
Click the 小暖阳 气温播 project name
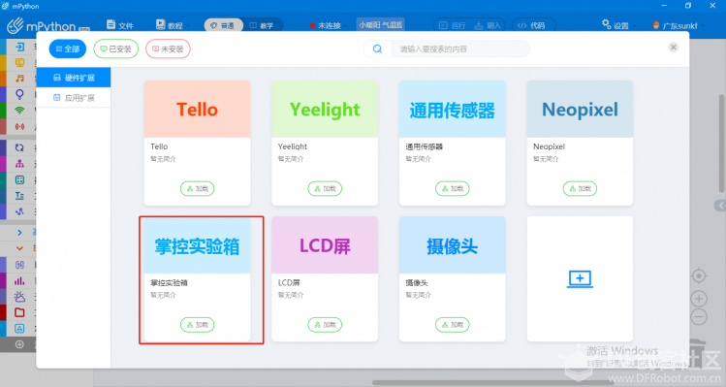click(381, 24)
